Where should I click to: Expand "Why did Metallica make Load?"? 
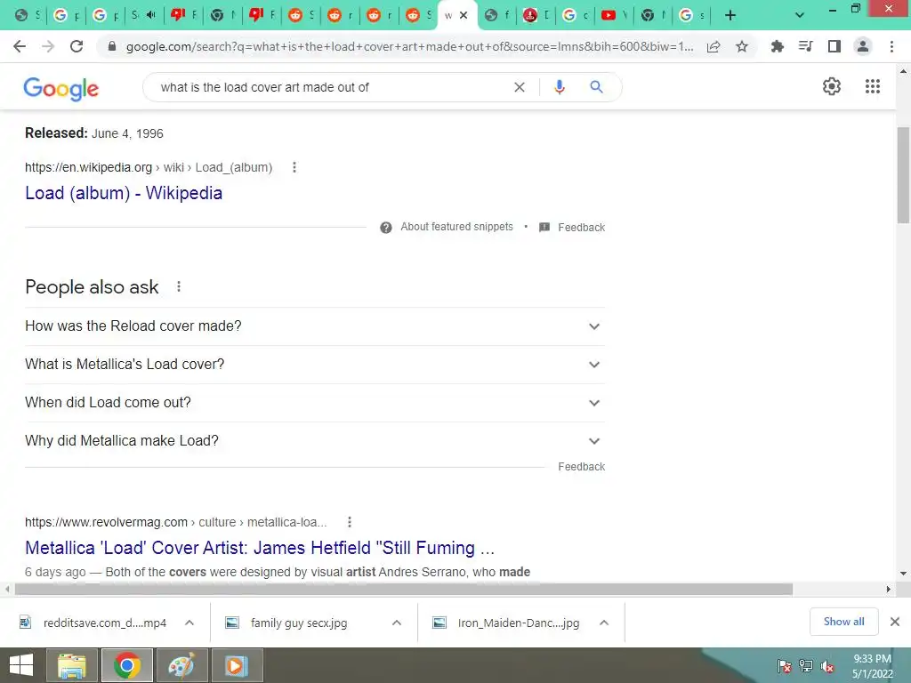(x=314, y=441)
